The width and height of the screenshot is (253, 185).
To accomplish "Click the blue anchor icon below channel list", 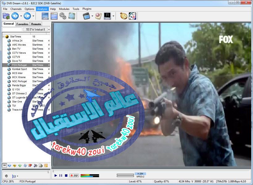I will [25, 166].
